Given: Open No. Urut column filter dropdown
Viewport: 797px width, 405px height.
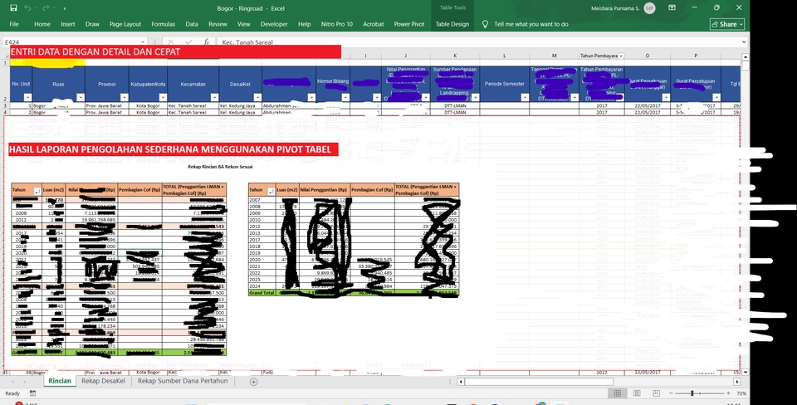Looking at the screenshot, I should tap(28, 97).
